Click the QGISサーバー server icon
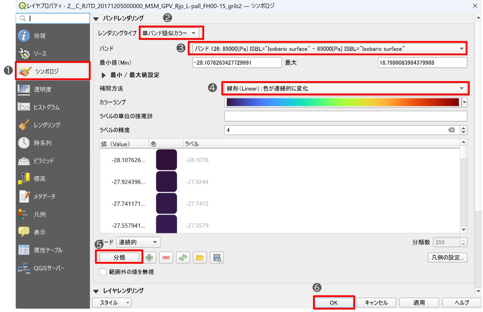483x312 pixels. coord(24,268)
